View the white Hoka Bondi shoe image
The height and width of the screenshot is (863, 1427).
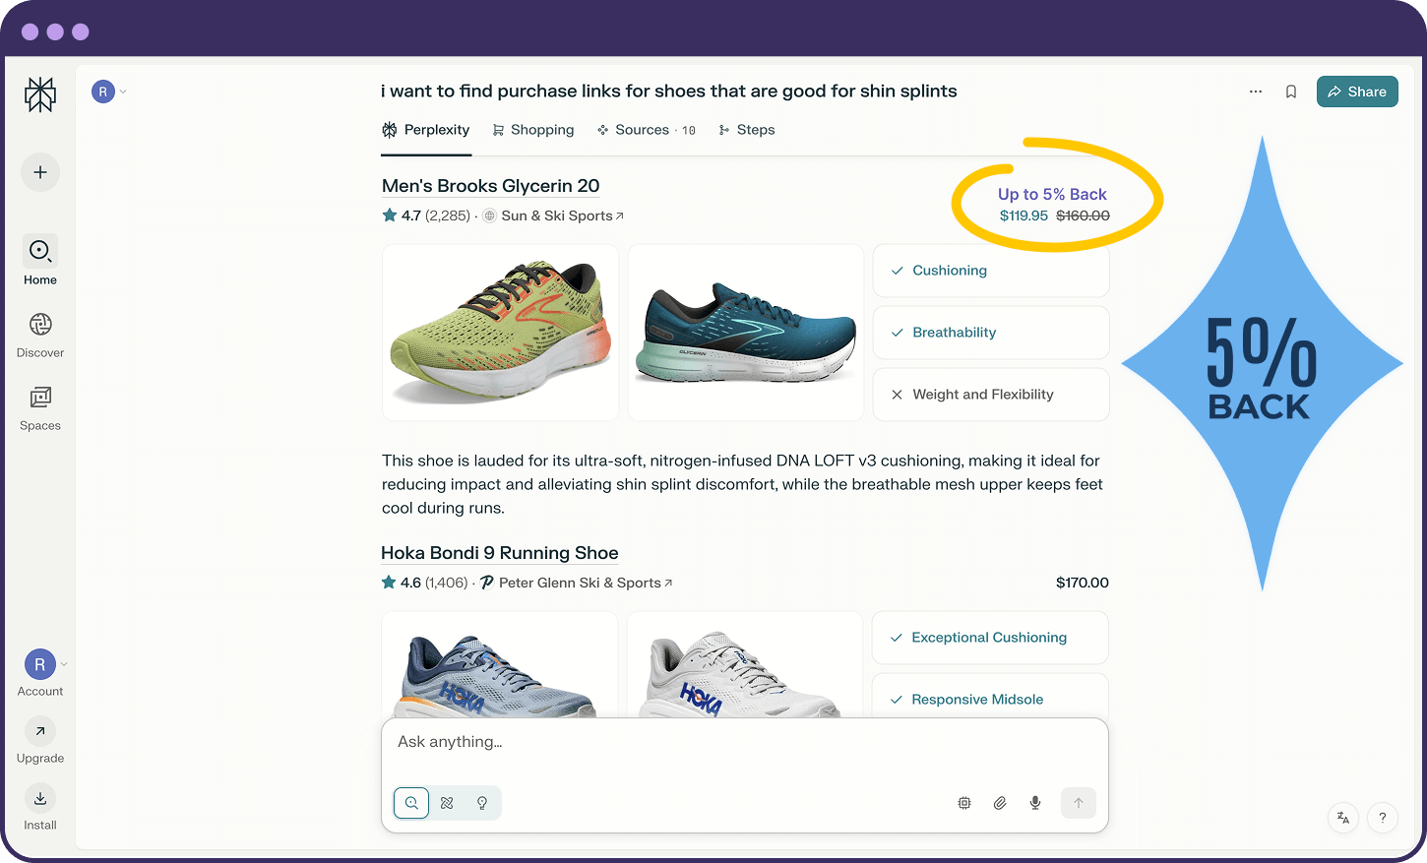click(745, 665)
